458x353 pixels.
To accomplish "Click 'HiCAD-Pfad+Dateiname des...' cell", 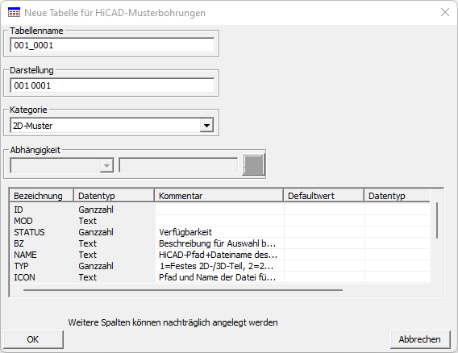I will tap(219, 255).
